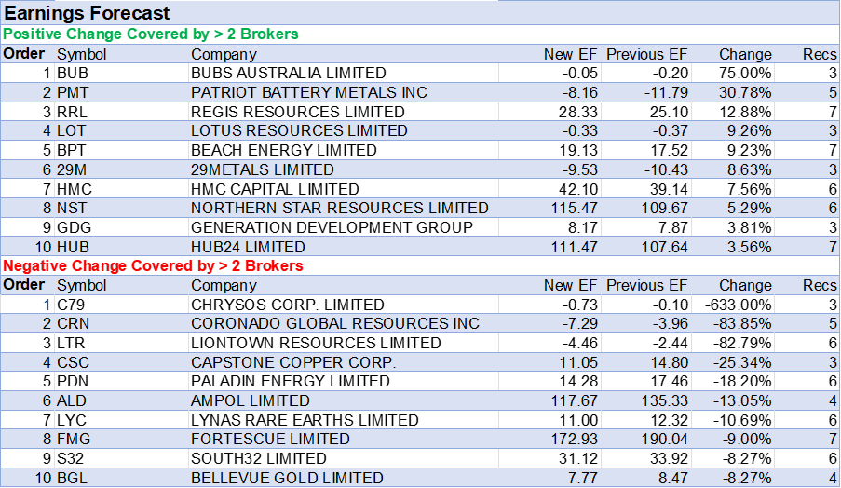Viewport: 841px width, 488px height.
Task: Click the Previous EF value 190.04
Action: coord(661,439)
